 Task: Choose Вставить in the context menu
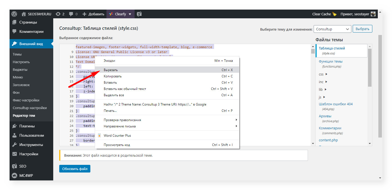pyautogui.click(x=167, y=83)
